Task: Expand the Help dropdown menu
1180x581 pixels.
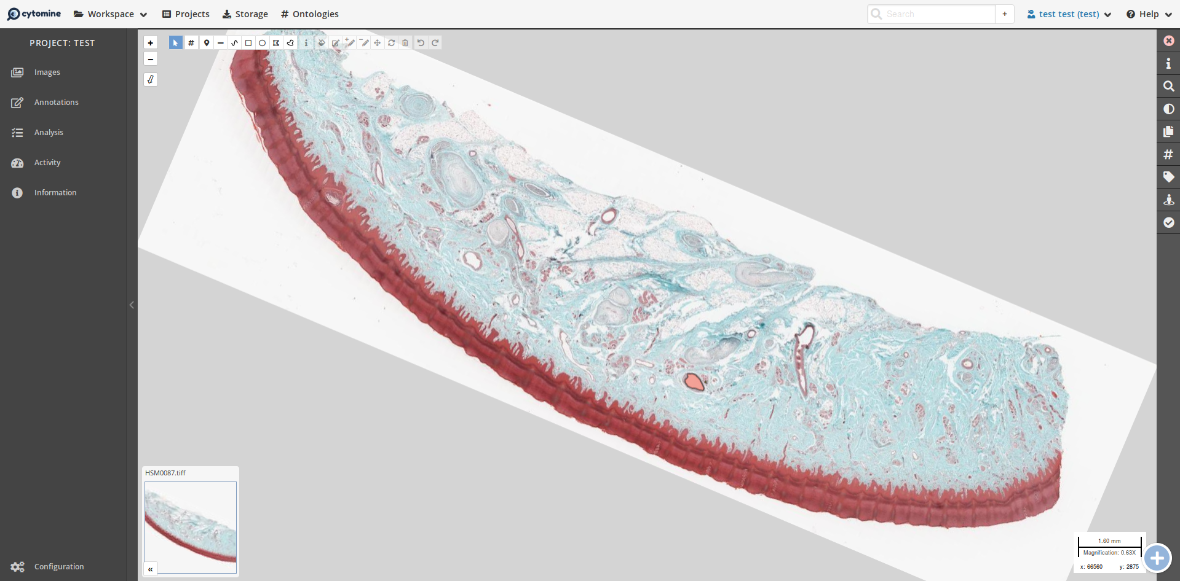Action: (1149, 14)
